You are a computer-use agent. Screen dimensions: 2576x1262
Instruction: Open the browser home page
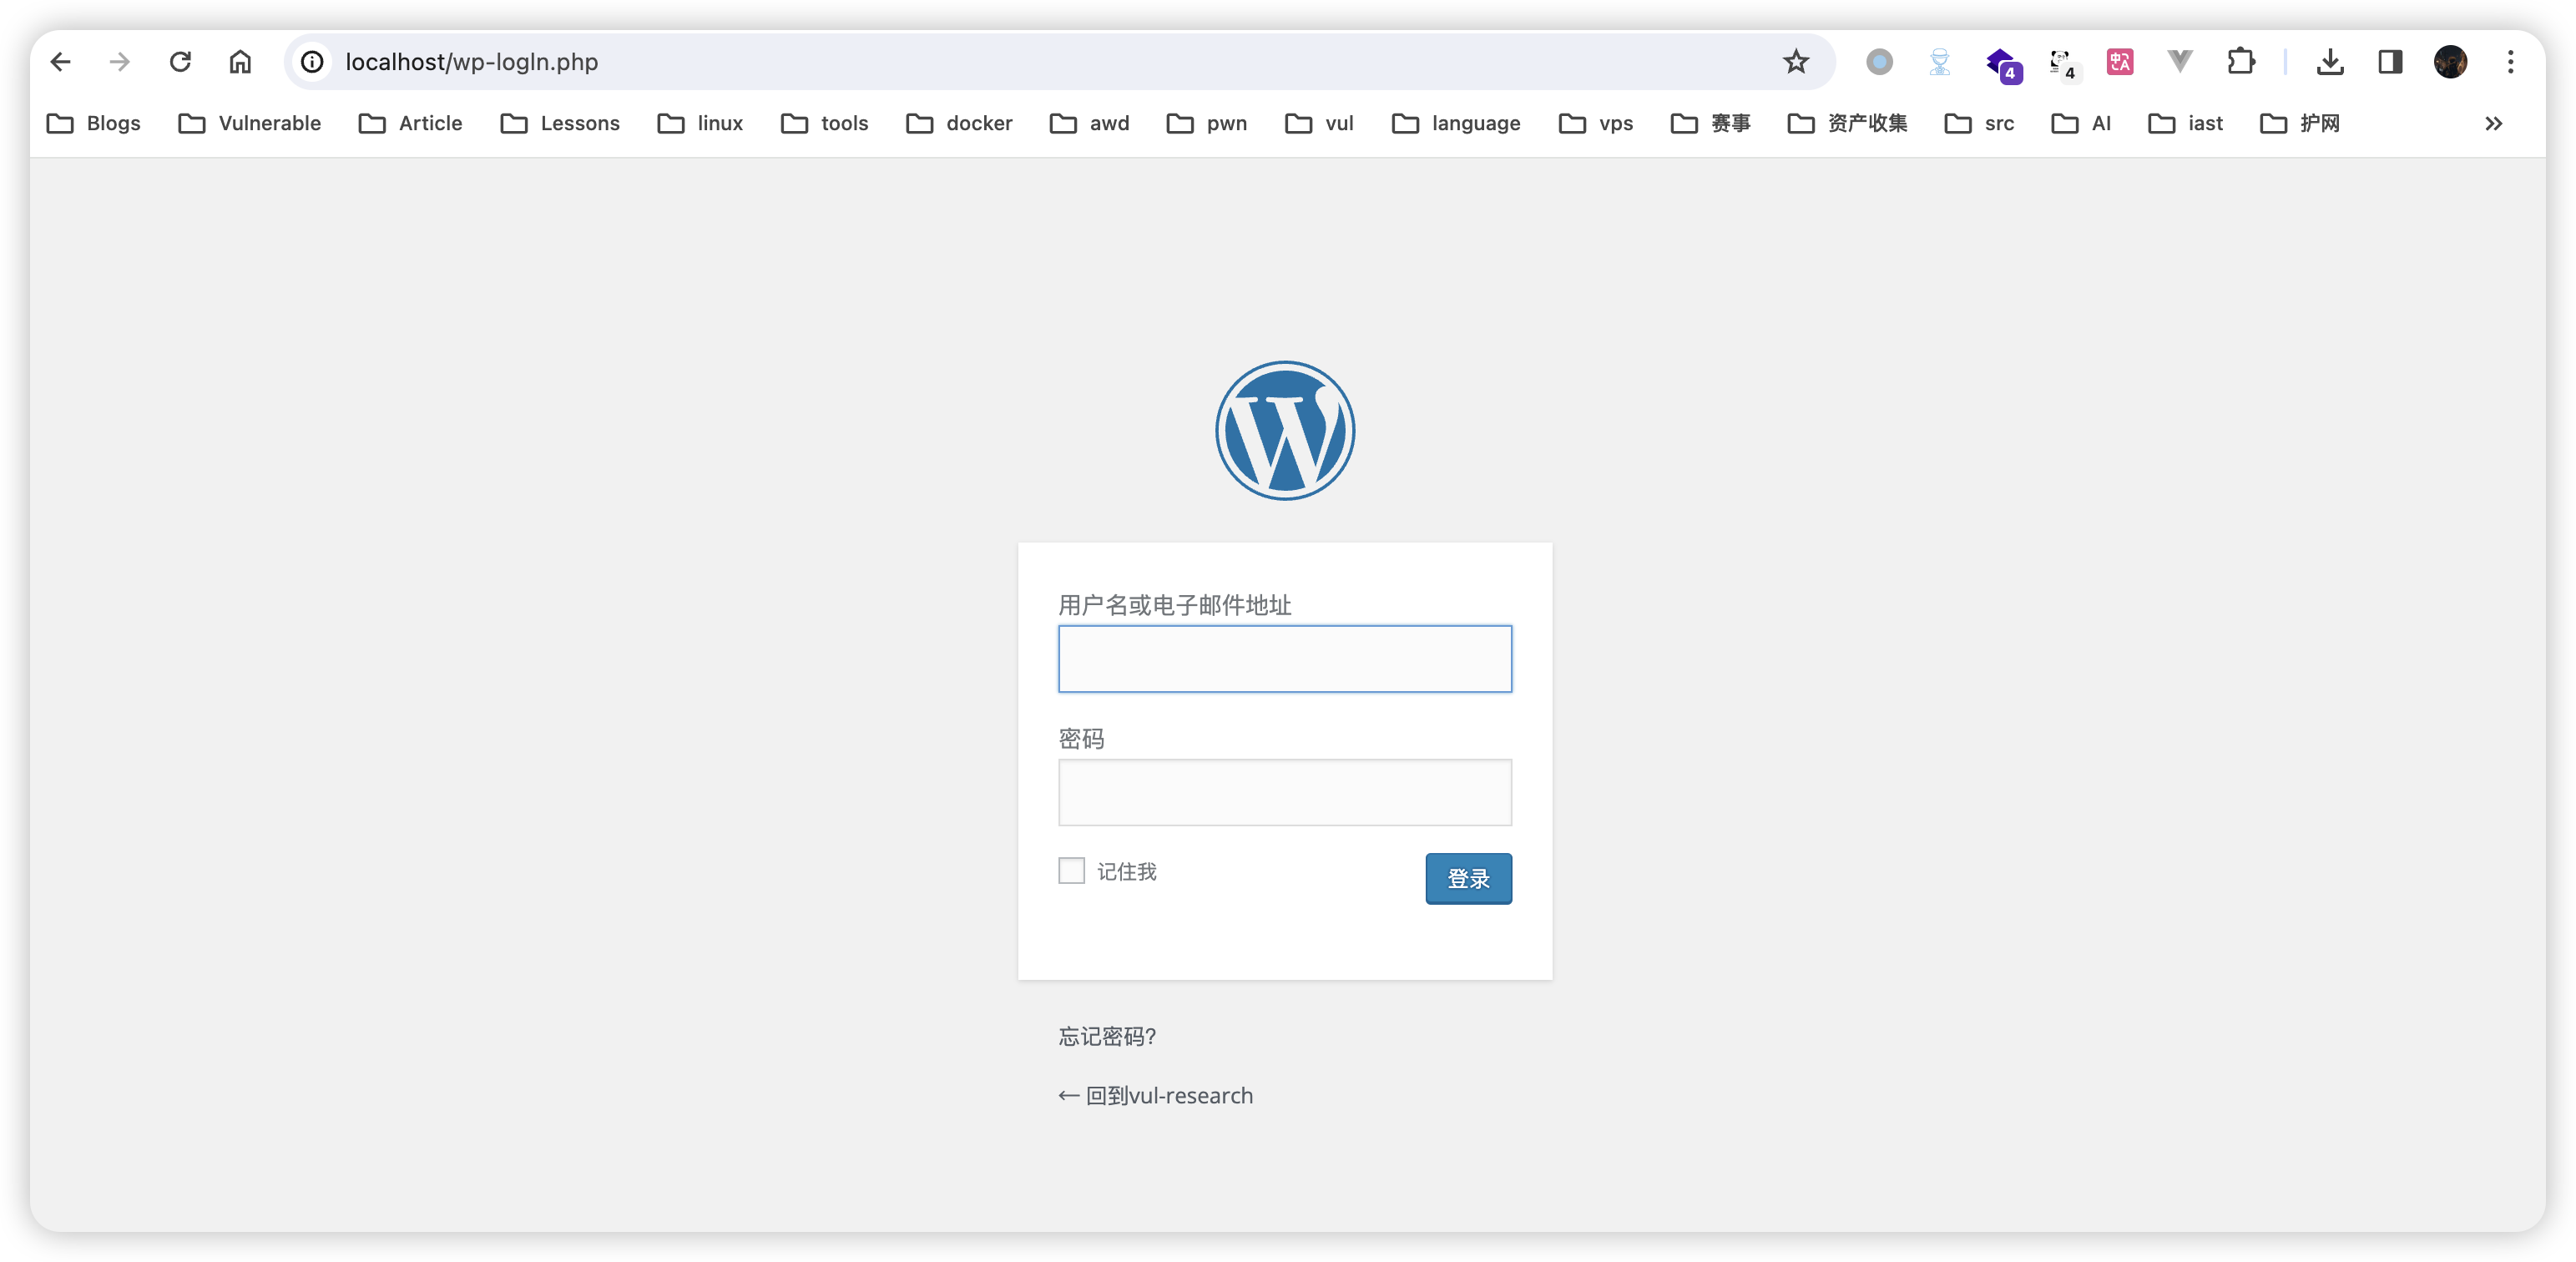240,62
